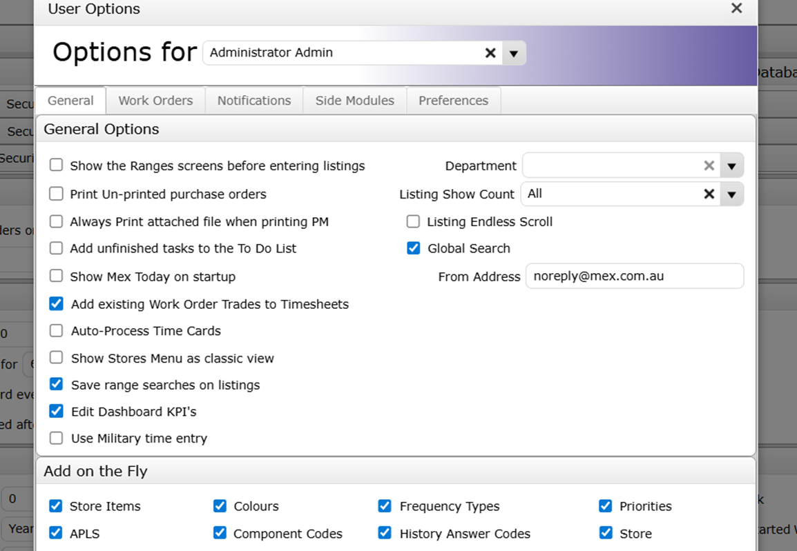Close the User Options dialog
The image size is (797, 551).
pos(736,8)
